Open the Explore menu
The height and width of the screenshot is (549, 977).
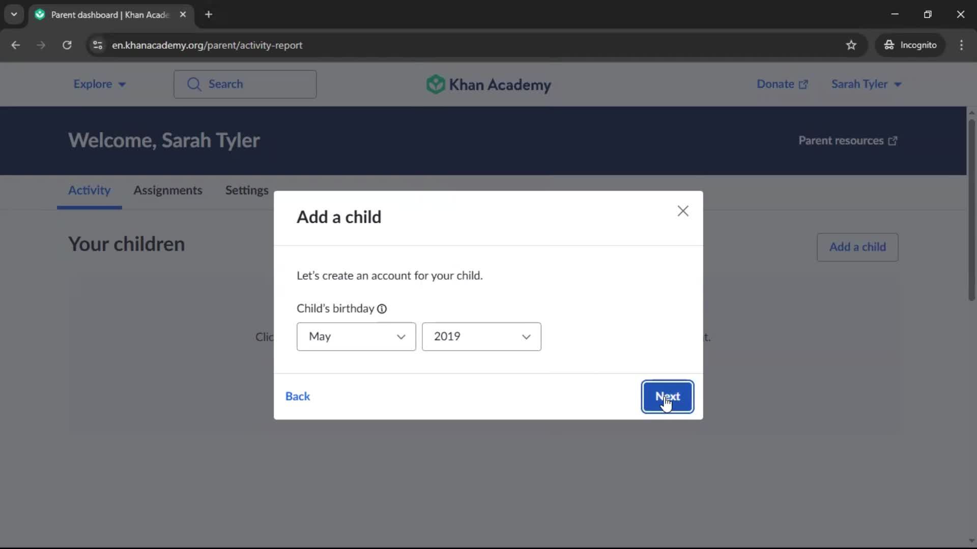pos(99,84)
